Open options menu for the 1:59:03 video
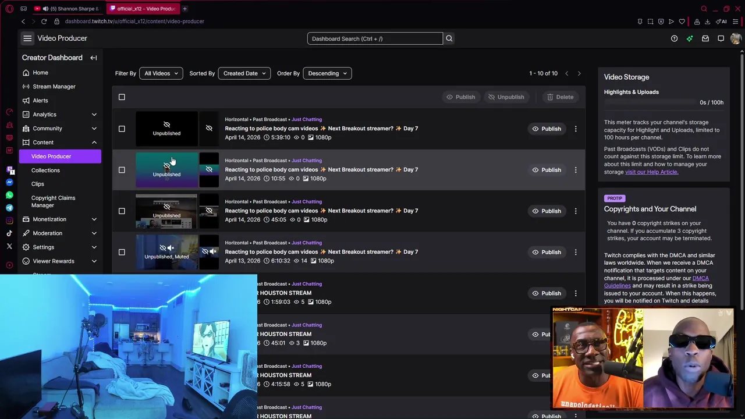Viewport: 745px width, 419px height. (x=576, y=293)
